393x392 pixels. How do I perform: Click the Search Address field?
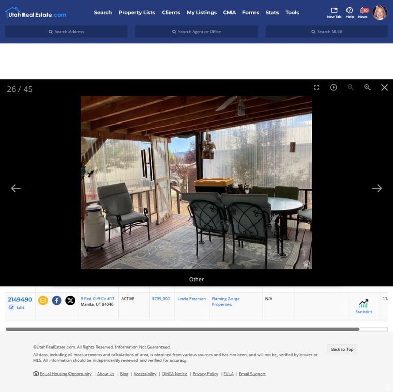pyautogui.click(x=66, y=32)
